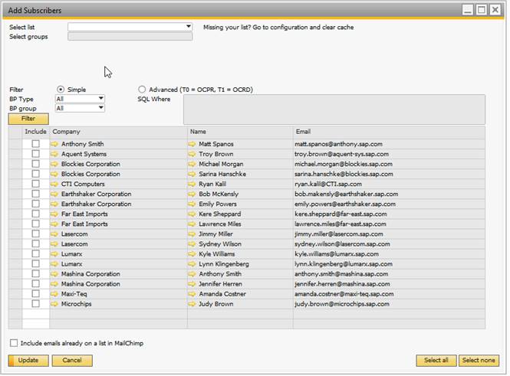Click the Select all button
Image resolution: width=510 pixels, height=376 pixels.
[436, 361]
